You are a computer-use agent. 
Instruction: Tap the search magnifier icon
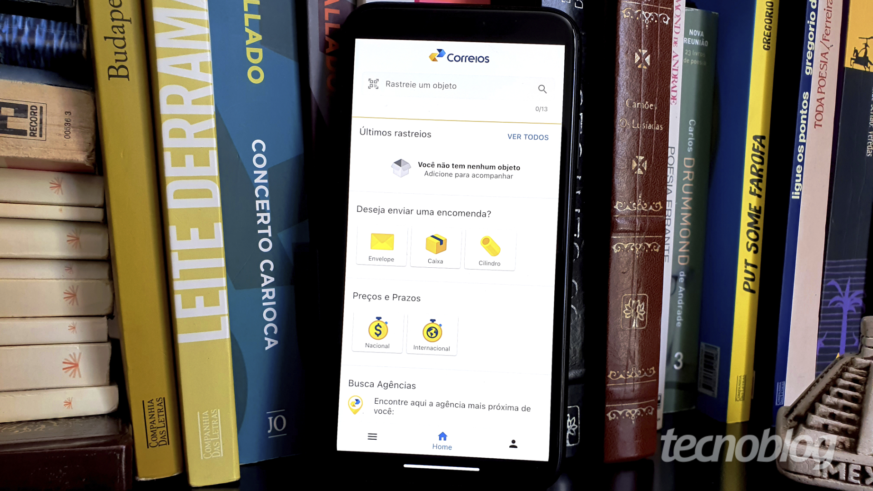tap(542, 89)
